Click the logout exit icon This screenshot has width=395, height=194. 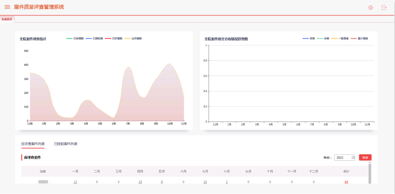pyautogui.click(x=384, y=8)
